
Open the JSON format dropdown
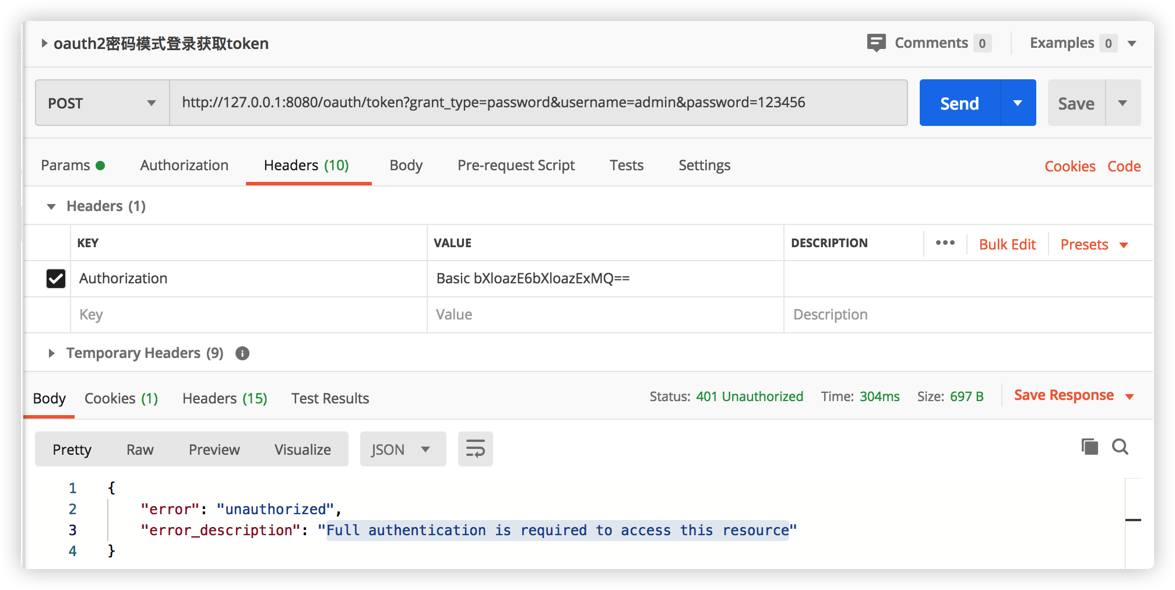(402, 449)
